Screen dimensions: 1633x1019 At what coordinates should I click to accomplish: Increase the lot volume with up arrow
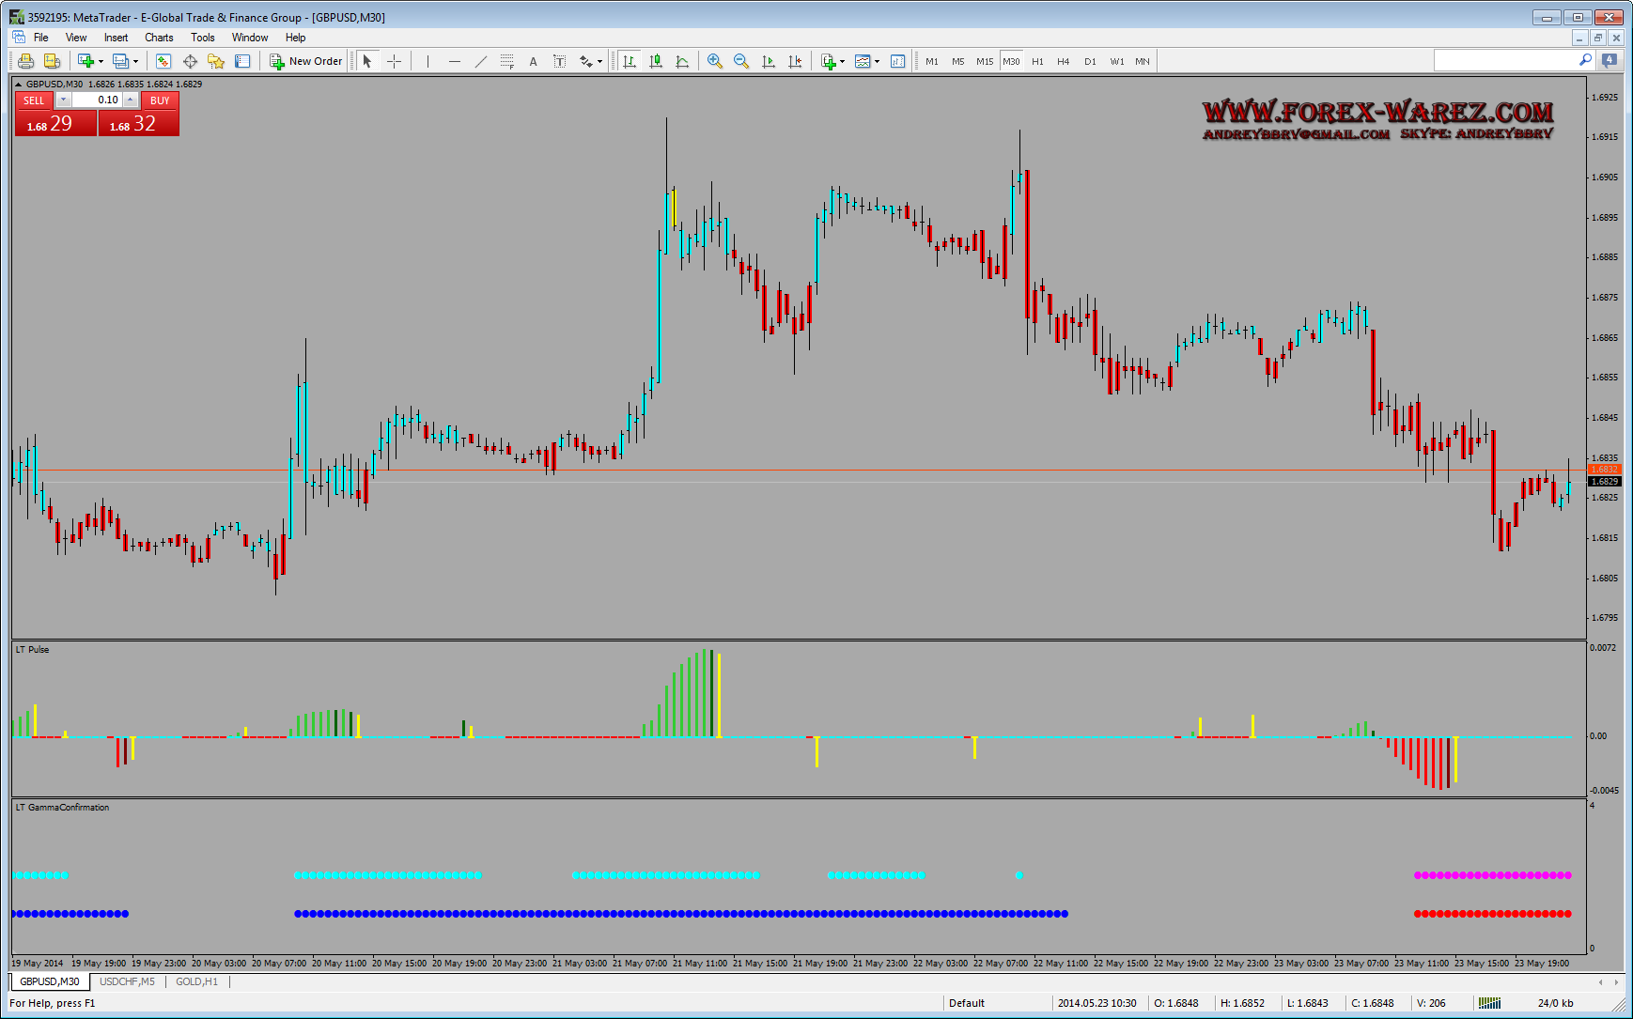[131, 100]
